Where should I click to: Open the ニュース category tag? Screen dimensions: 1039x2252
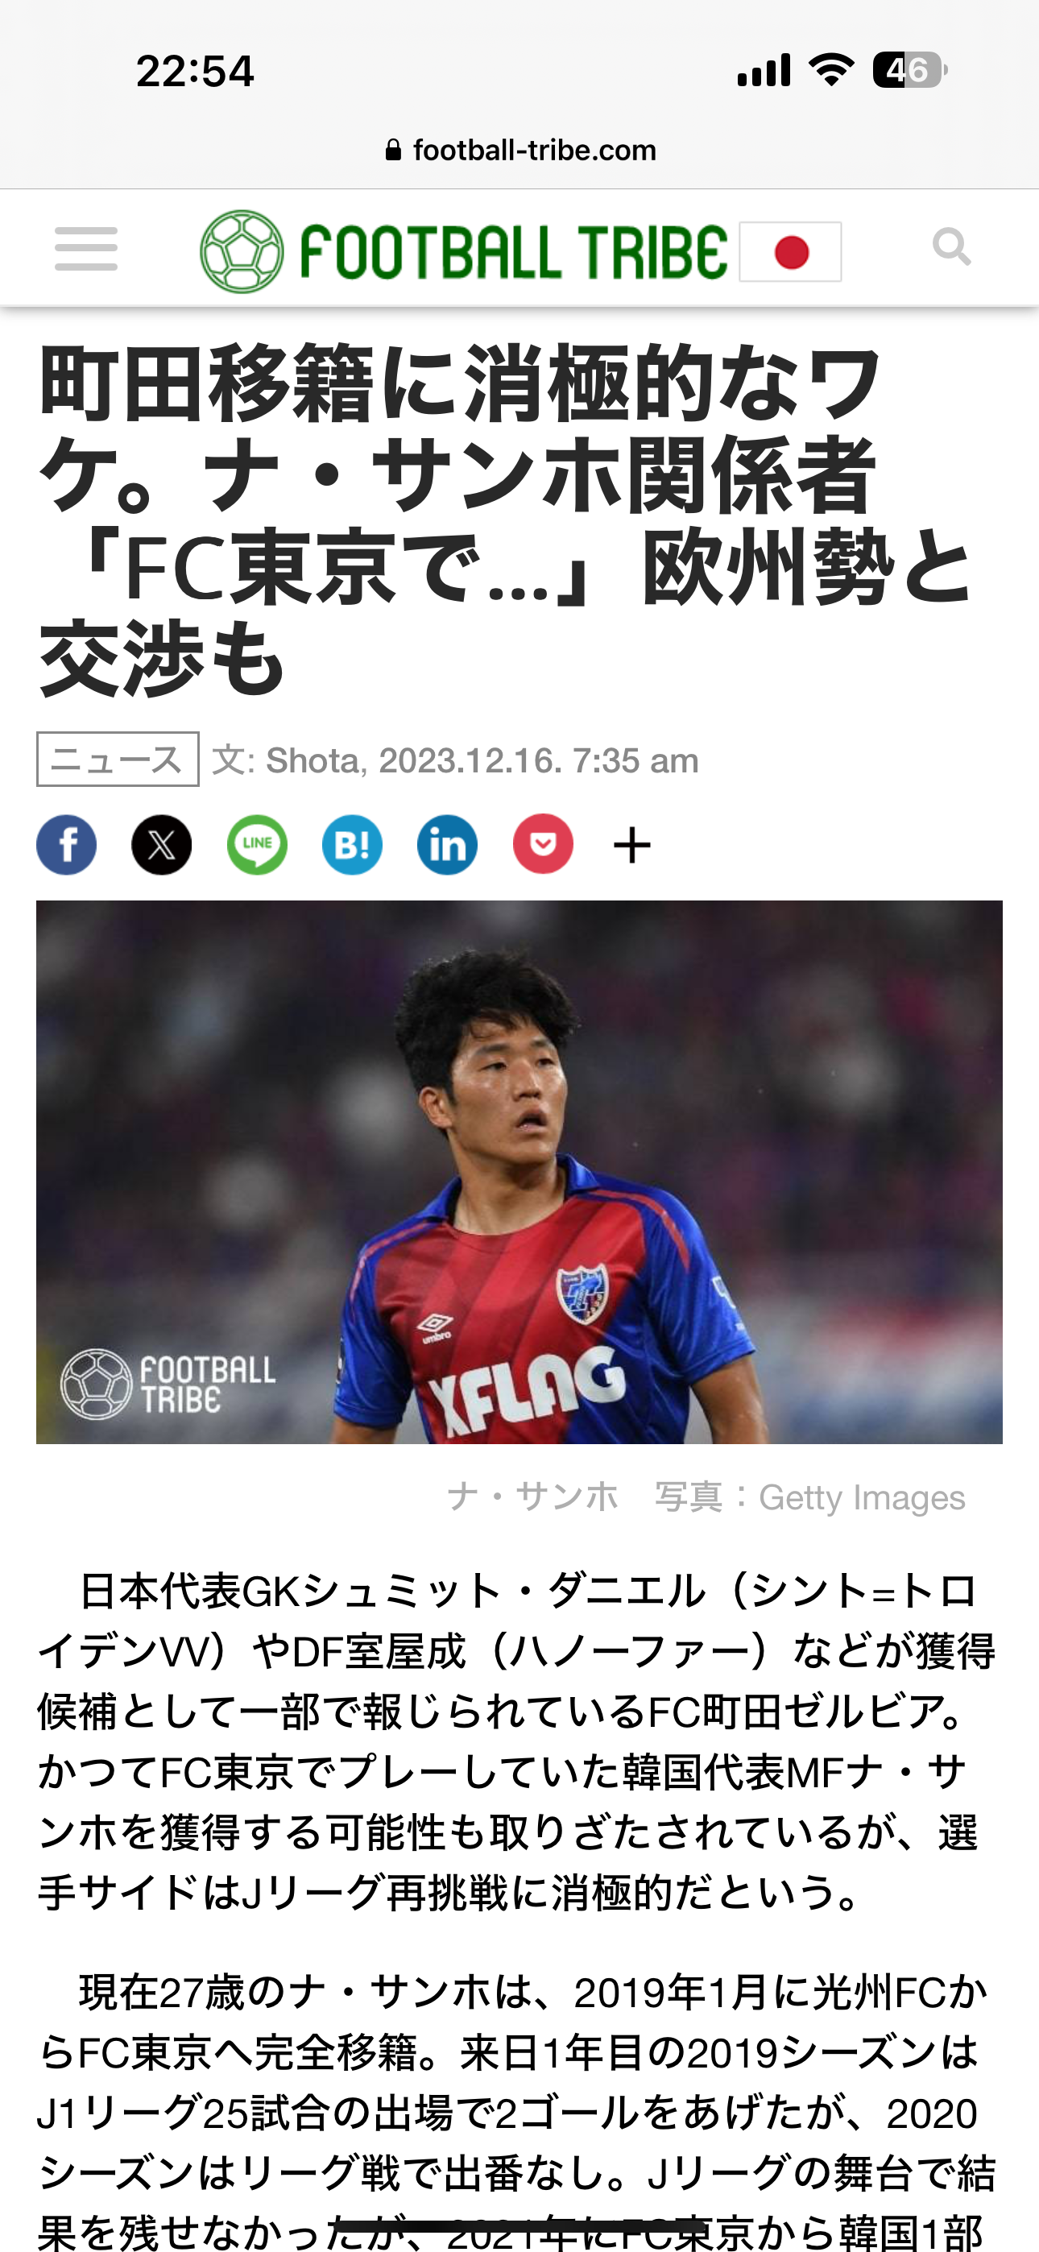[118, 759]
